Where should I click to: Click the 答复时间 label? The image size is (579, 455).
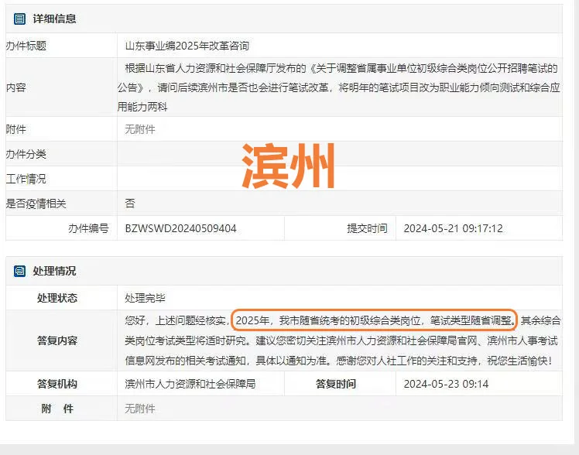click(336, 384)
